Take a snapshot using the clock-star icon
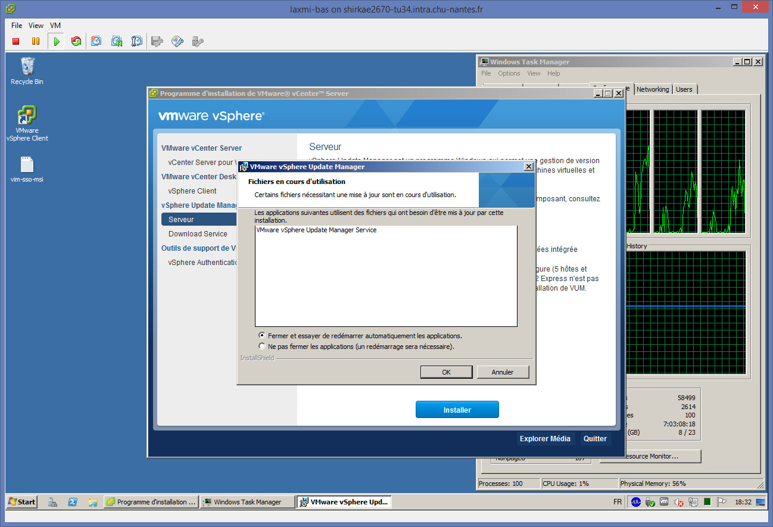This screenshot has height=527, width=773. 96,41
